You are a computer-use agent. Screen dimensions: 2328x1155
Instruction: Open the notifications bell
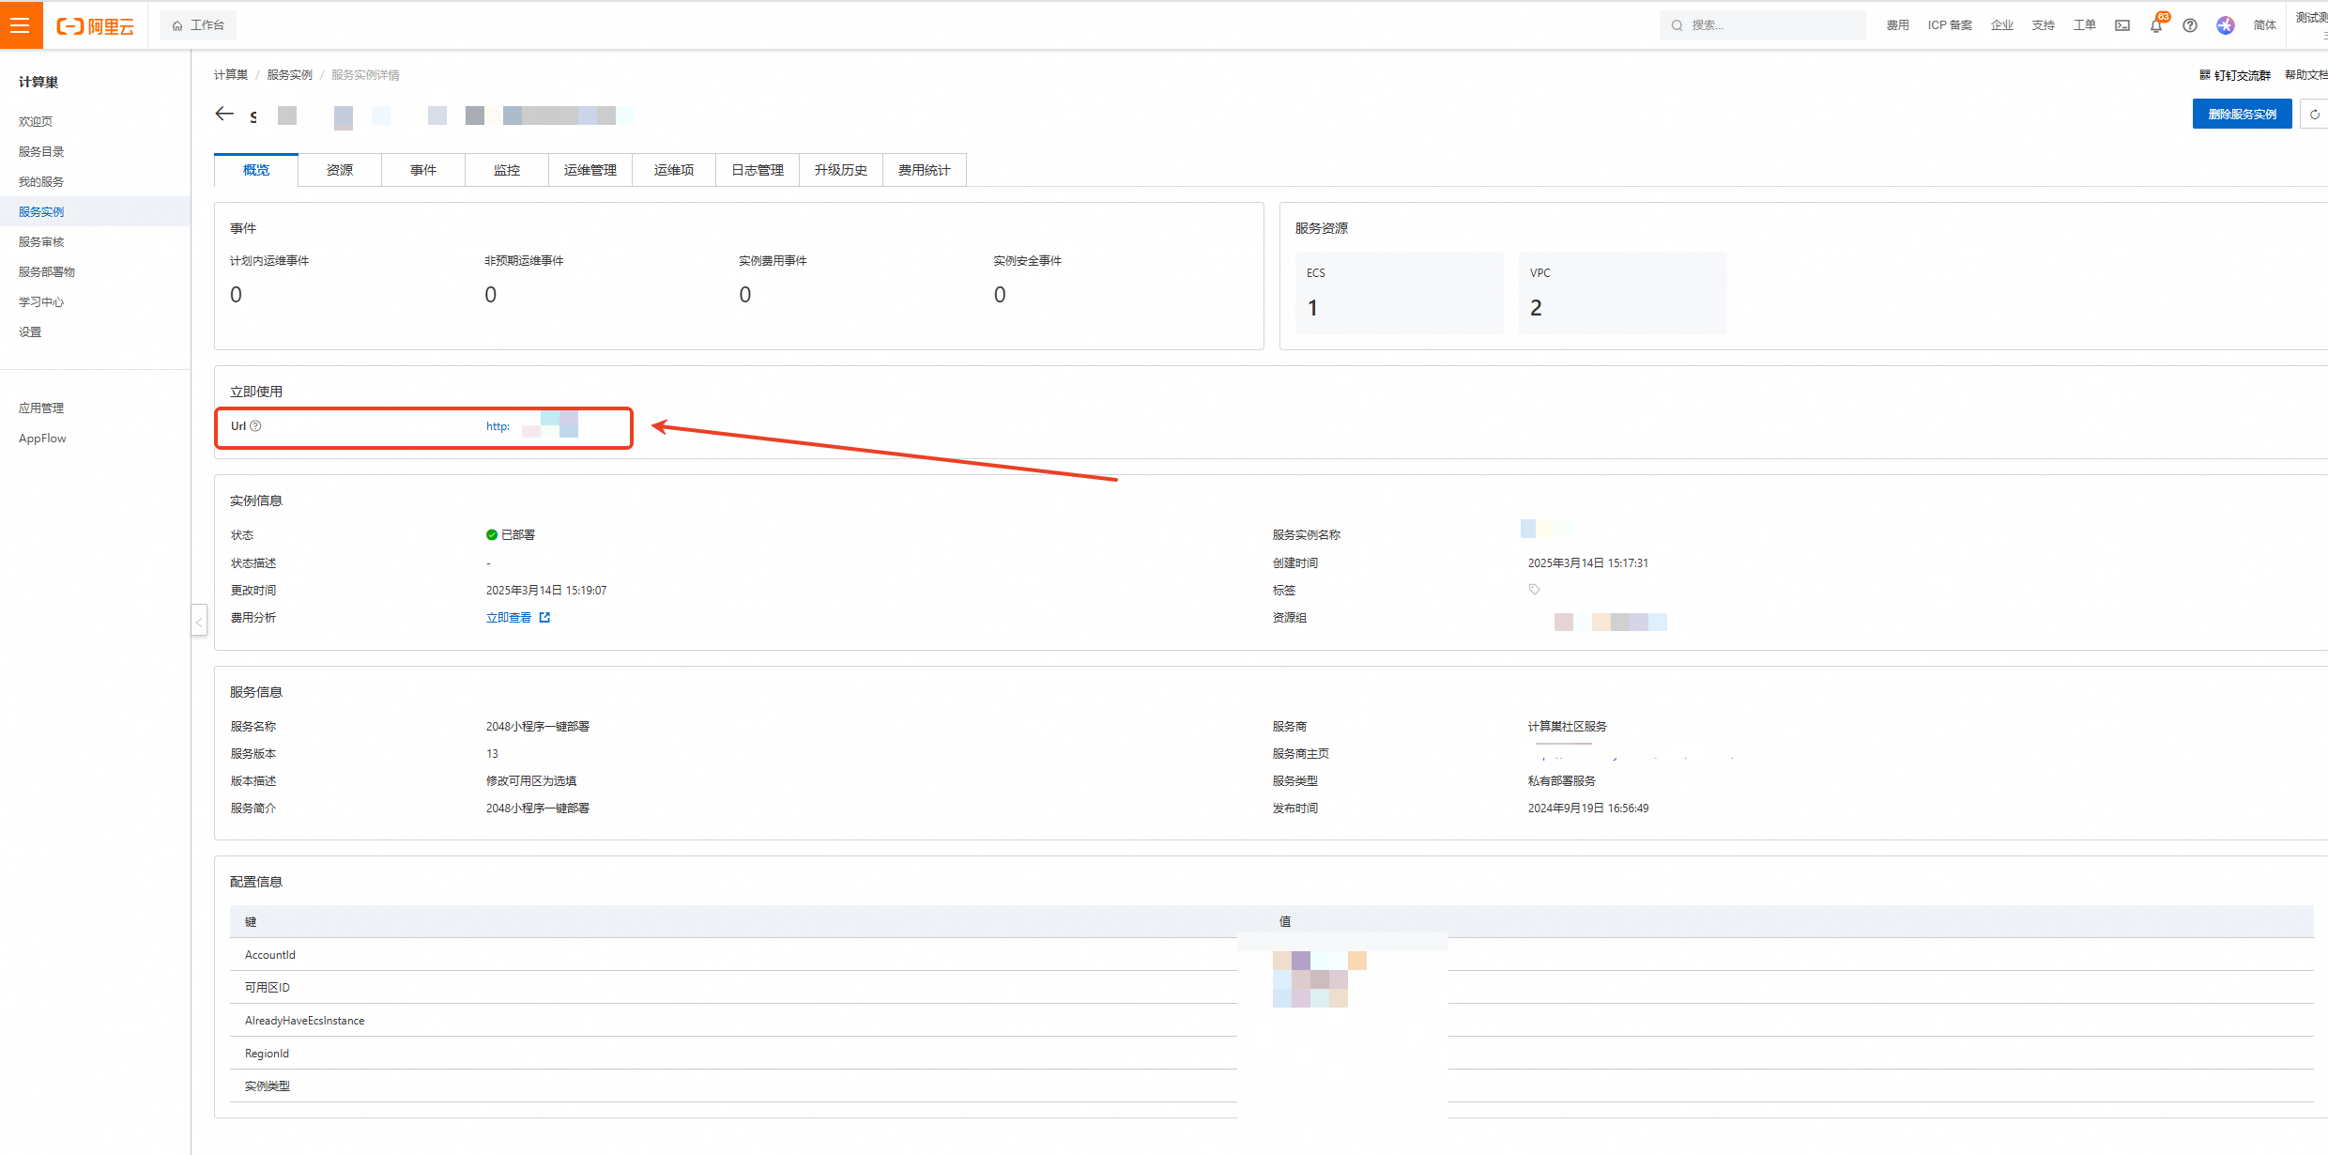click(2155, 25)
